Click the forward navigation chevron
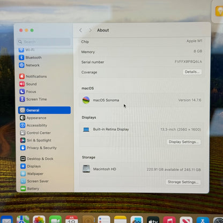 pyautogui.click(x=90, y=30)
